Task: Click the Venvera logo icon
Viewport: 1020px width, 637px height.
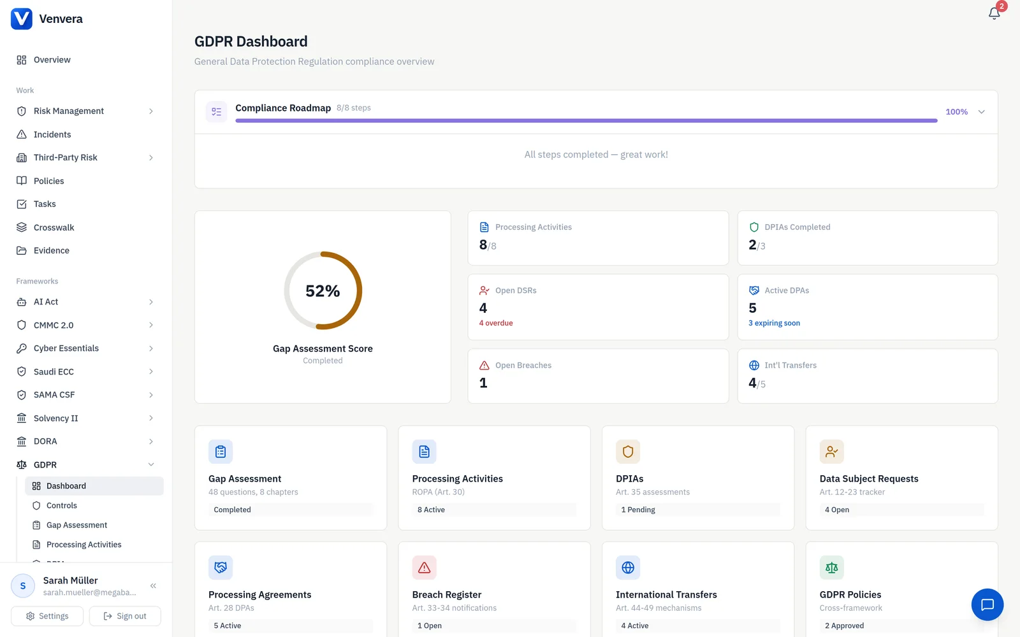Action: 22,18
